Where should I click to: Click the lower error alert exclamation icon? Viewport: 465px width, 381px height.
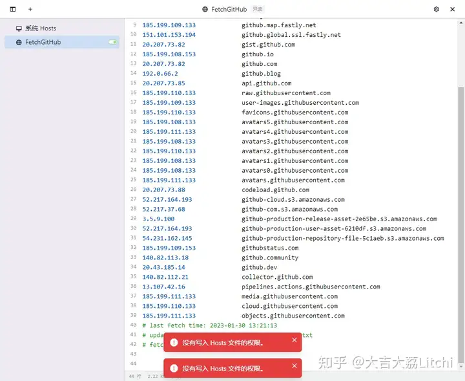(x=174, y=368)
